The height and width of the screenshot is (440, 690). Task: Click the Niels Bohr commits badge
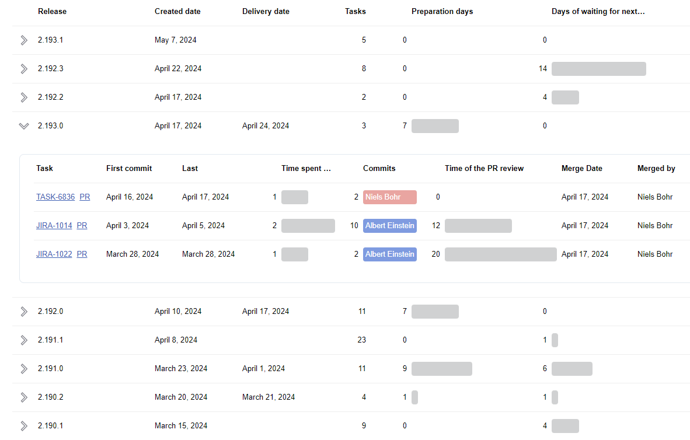pos(389,197)
